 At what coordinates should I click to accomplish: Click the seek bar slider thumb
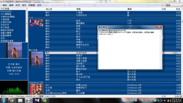[94, 5]
